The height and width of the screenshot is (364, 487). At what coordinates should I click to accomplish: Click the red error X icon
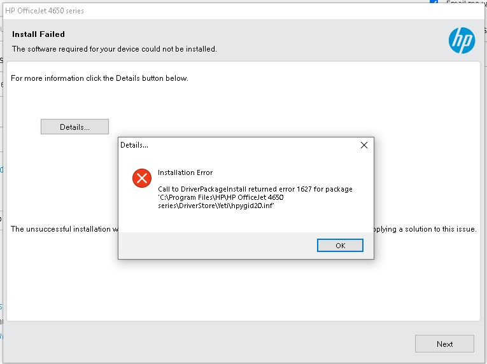point(142,178)
